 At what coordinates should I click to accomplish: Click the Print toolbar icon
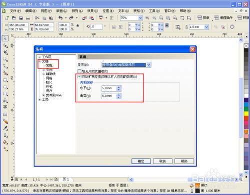coord(28,18)
